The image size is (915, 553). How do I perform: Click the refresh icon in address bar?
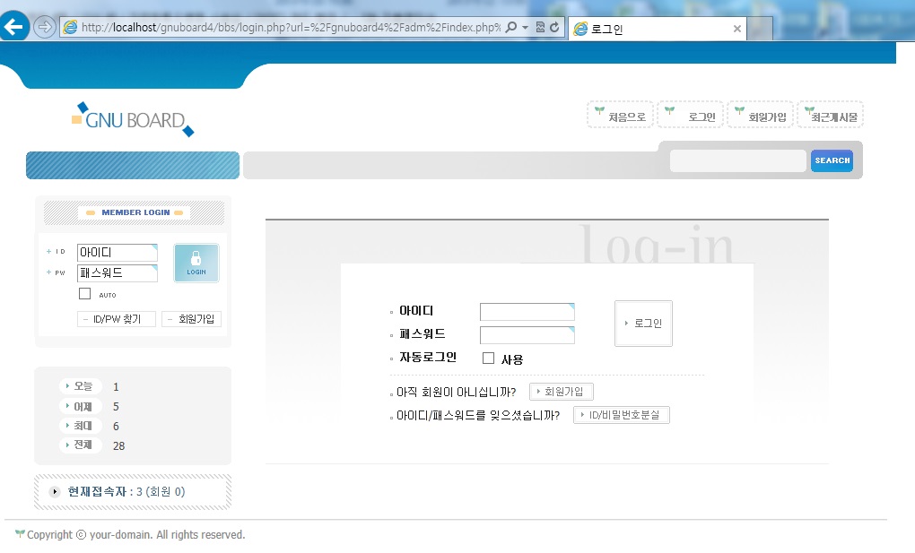coord(554,28)
